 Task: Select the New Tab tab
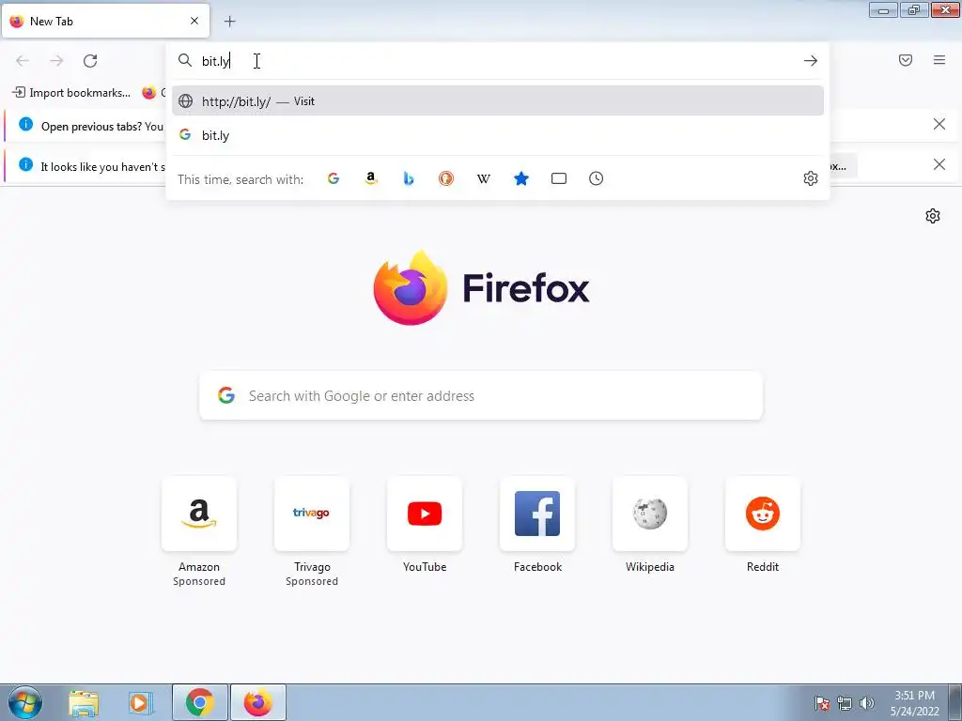point(105,21)
